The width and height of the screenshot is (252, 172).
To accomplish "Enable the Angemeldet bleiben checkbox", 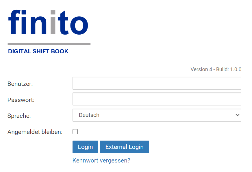I will [x=75, y=132].
